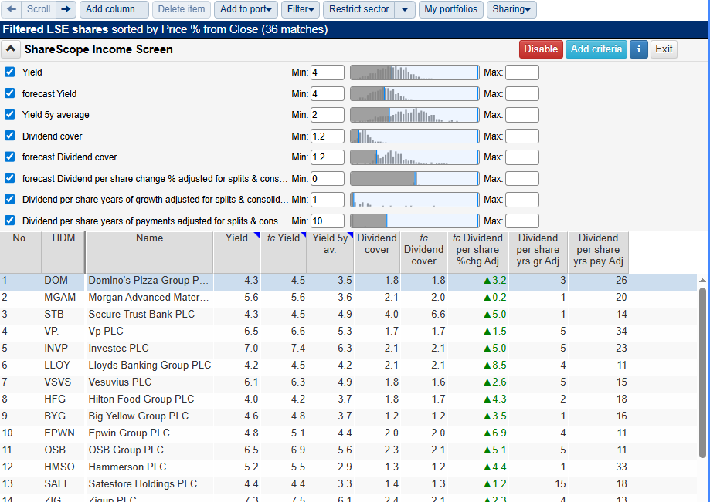Click the Dividend cover Min input field
The height and width of the screenshot is (502, 710).
click(x=328, y=136)
